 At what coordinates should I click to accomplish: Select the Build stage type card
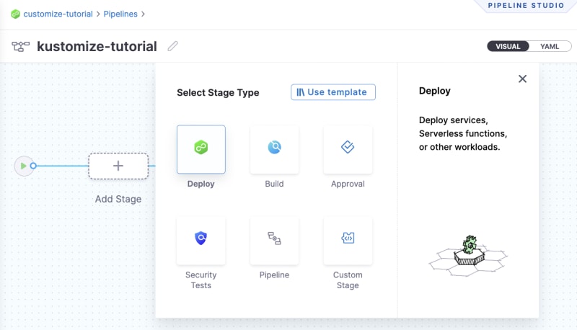(x=274, y=149)
